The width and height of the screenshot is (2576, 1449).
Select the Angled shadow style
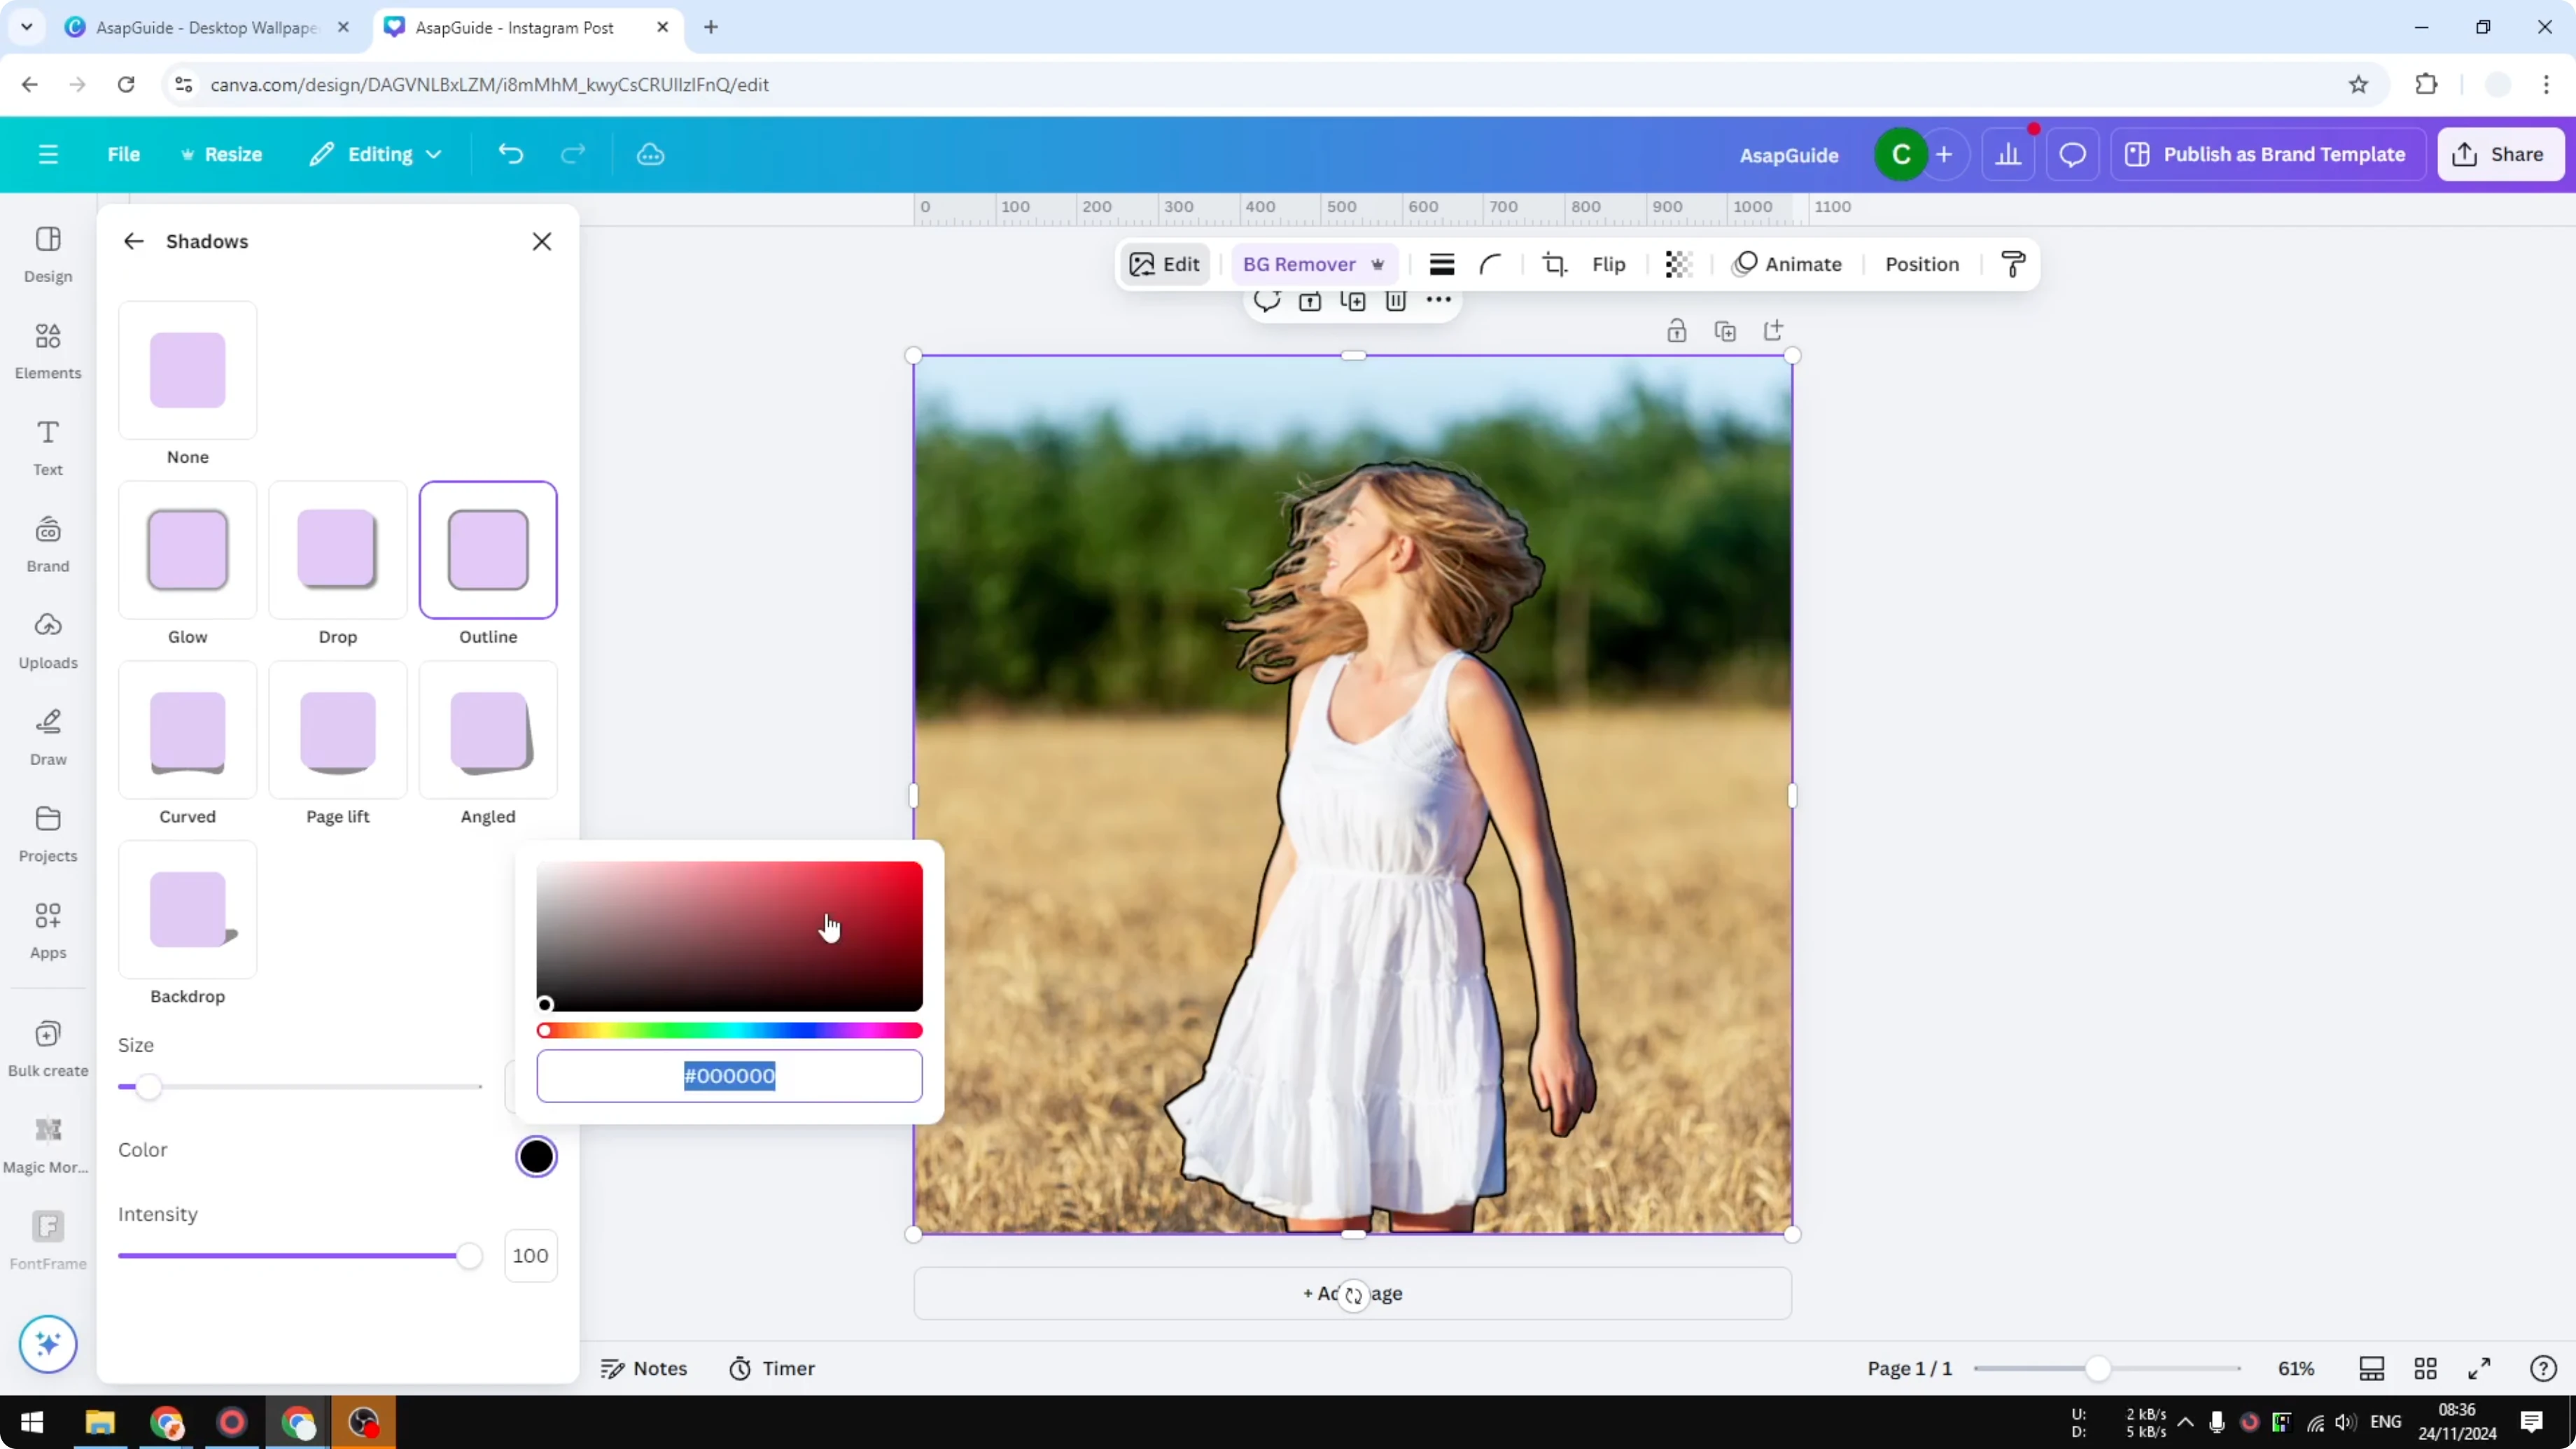pyautogui.click(x=487, y=730)
